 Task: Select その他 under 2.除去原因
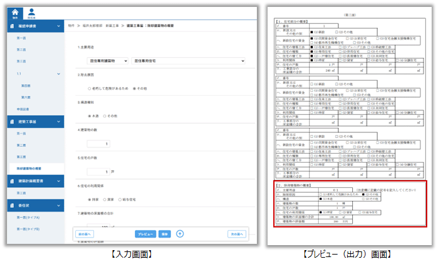point(134,89)
